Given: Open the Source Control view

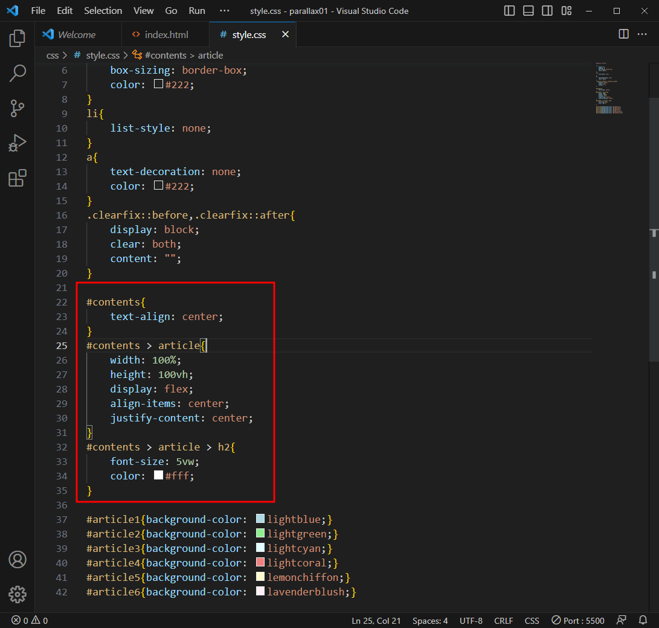Looking at the screenshot, I should 18,108.
